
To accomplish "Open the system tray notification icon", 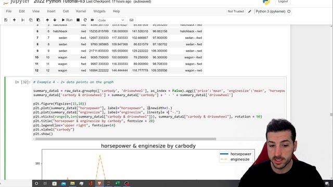I will [x=327, y=183].
